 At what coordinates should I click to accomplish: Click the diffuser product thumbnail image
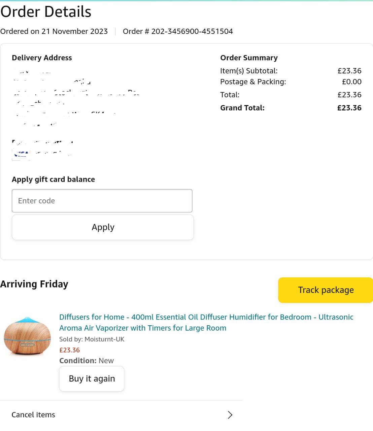[27, 336]
